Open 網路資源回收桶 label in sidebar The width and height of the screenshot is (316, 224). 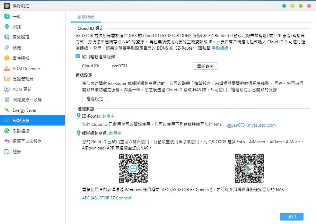click(x=27, y=100)
